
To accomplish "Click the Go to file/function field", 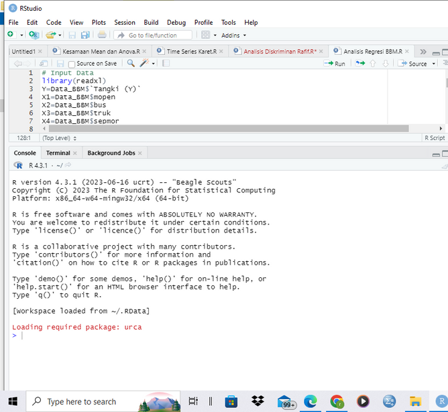I will 154,35.
